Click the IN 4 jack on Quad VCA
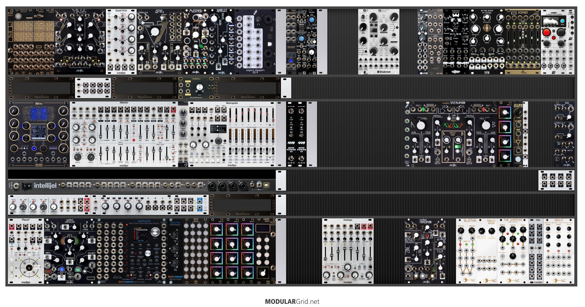585x307 pixels. 132,60
